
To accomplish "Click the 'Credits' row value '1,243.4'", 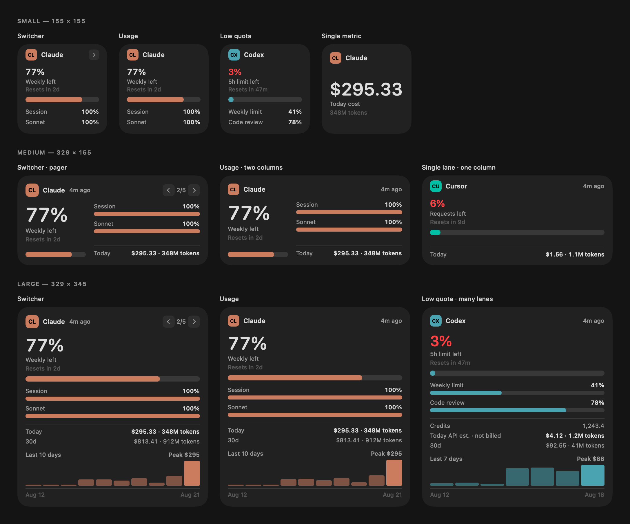I will click(593, 426).
